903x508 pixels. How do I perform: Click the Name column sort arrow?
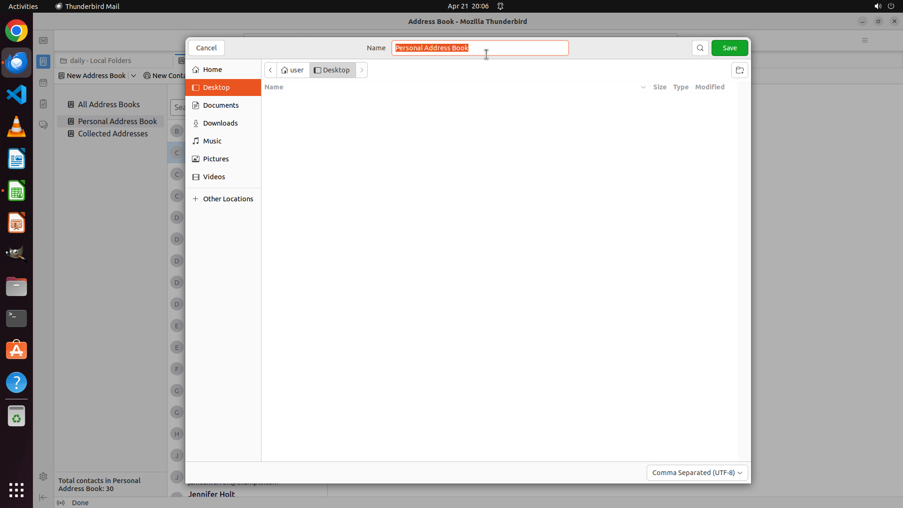(x=643, y=87)
